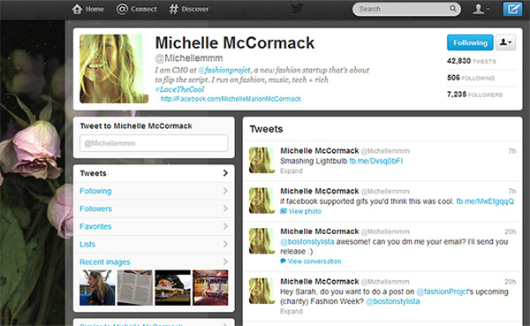Click the @Michellemmm tweet input box
The width and height of the screenshot is (530, 326).
(154, 143)
